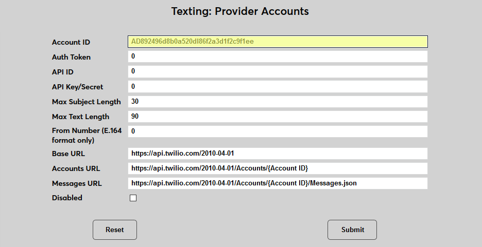Select the API ID text box
482x247 pixels.
[x=278, y=71]
